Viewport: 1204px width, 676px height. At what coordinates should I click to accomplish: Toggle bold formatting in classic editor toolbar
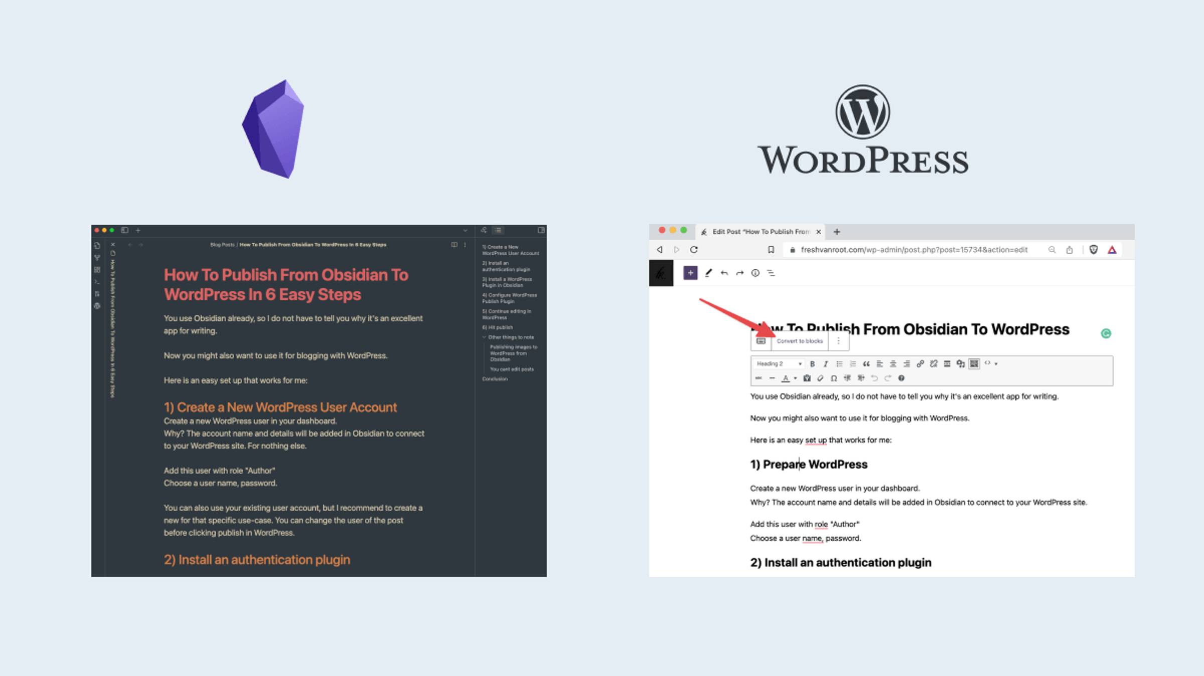(x=812, y=364)
